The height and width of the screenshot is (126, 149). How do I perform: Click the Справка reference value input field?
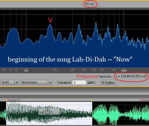tap(79, 83)
